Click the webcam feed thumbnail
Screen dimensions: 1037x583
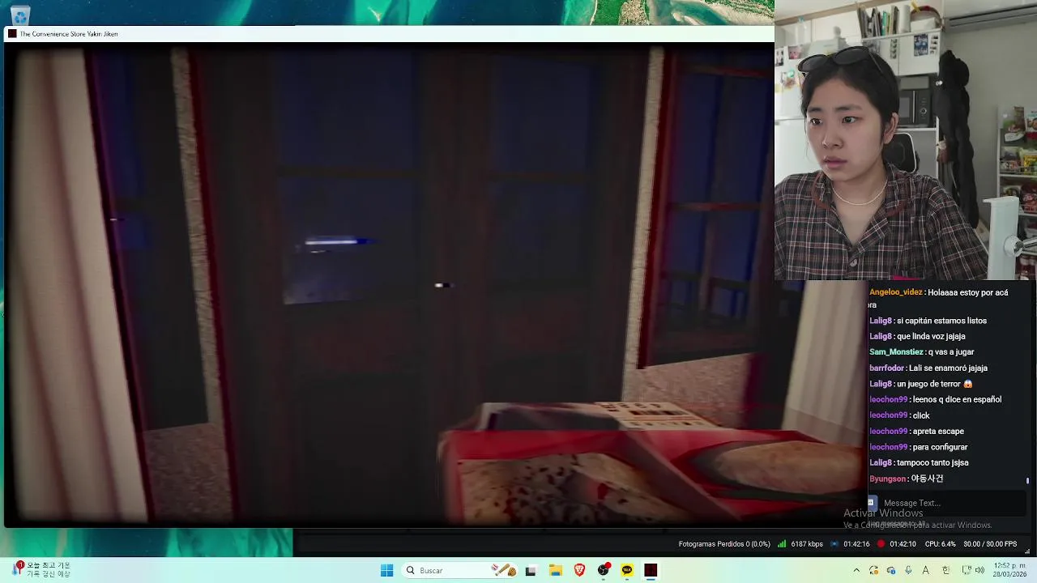(906, 140)
